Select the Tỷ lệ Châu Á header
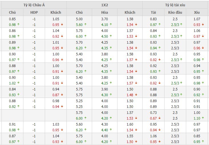The width and height of the screenshot is (209, 145). pos(34,5)
